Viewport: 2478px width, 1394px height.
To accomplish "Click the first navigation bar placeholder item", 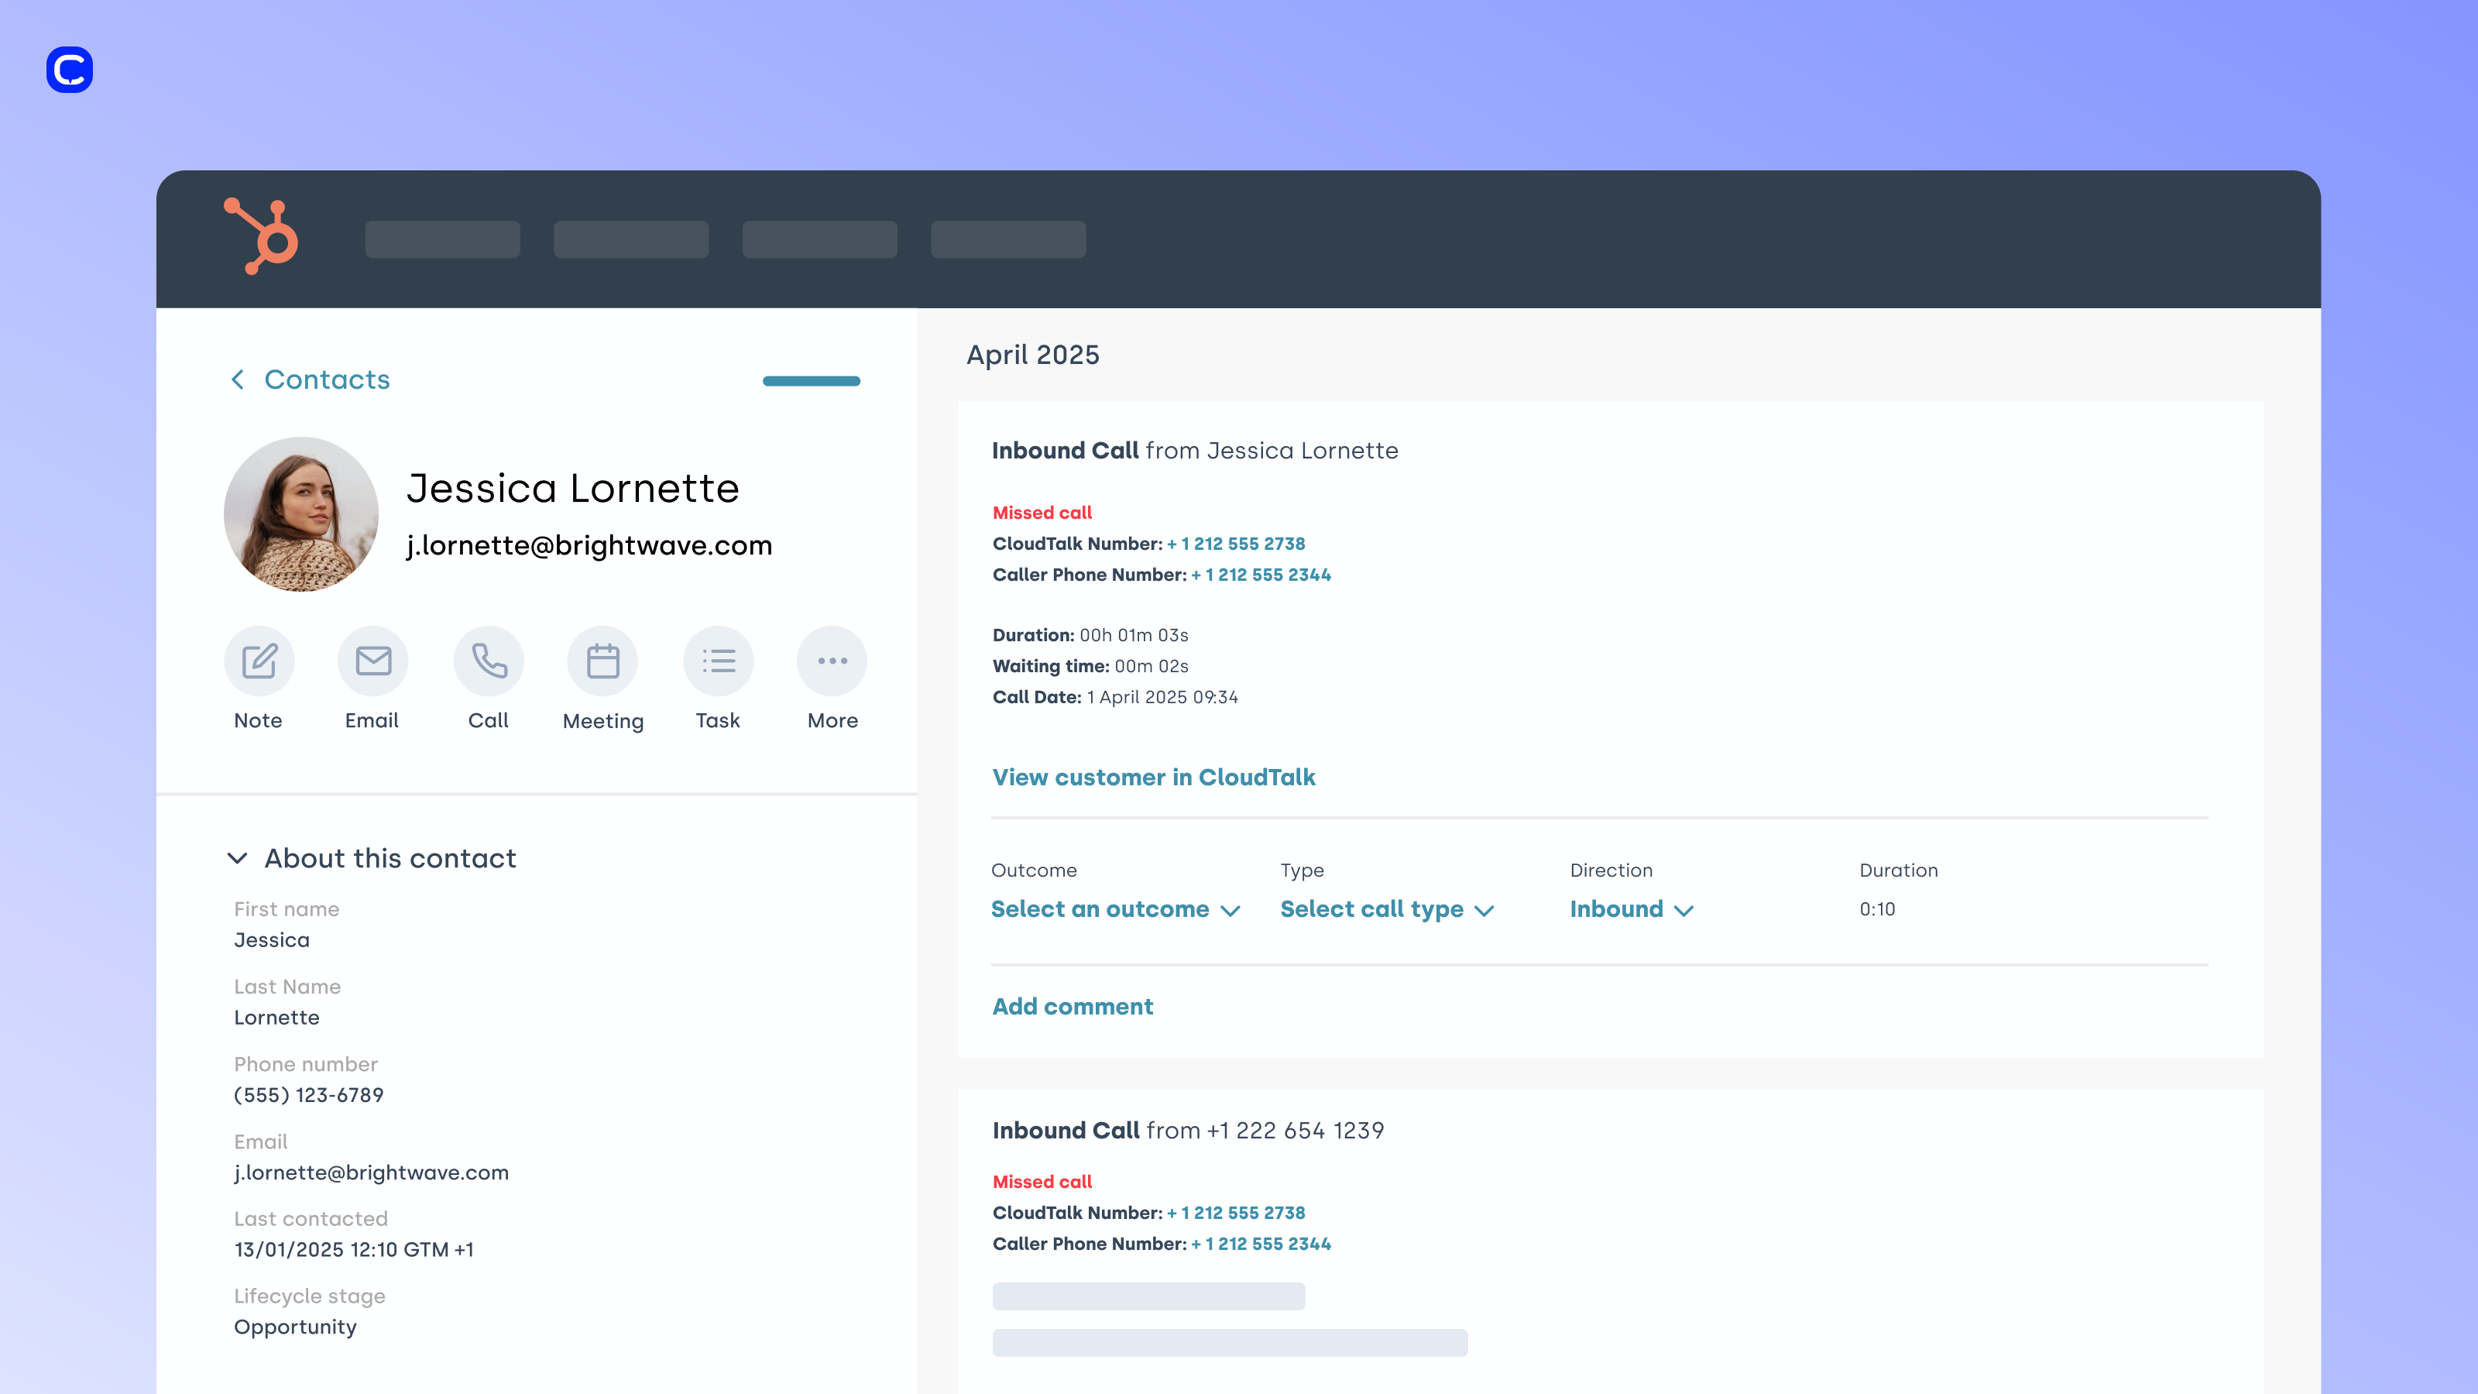I will [x=442, y=239].
